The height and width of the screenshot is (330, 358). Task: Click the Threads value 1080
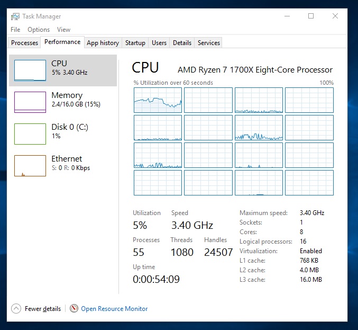182,253
